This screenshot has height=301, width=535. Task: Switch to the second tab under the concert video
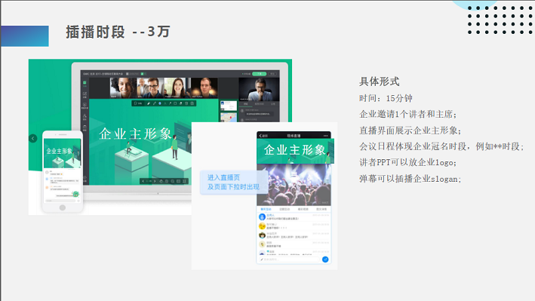(x=284, y=209)
